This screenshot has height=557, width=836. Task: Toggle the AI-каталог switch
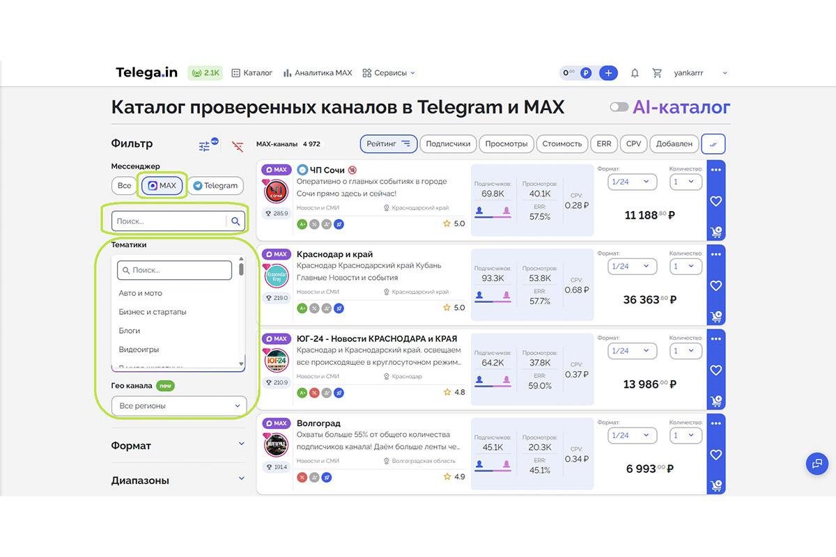[x=619, y=107]
